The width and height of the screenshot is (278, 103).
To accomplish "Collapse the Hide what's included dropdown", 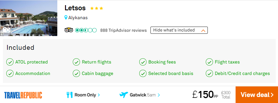I will 179,30.
